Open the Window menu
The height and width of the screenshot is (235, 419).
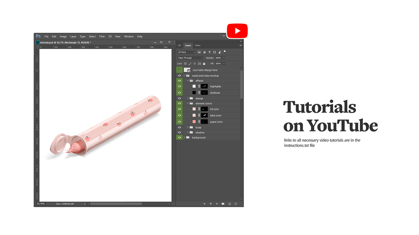click(x=129, y=37)
